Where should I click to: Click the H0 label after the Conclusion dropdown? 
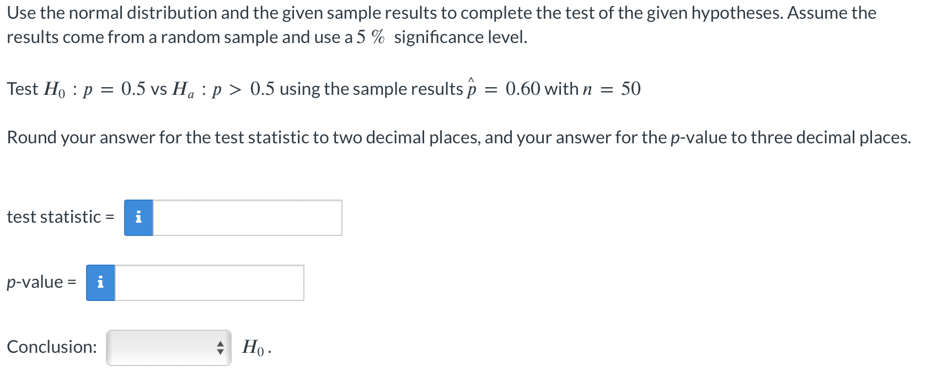[x=254, y=347]
